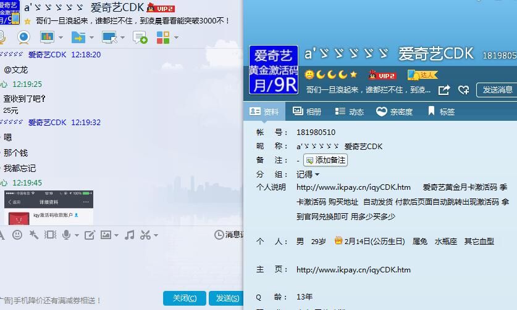This screenshot has width=517, height=310.
Task: Click the birthday crown icon
Action: point(338,241)
